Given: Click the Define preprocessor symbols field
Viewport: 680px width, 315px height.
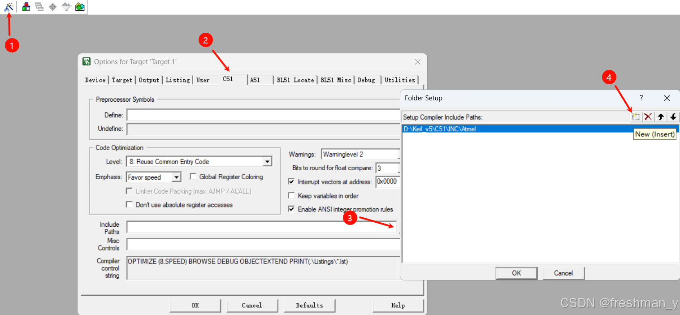Looking at the screenshot, I should click(x=263, y=115).
